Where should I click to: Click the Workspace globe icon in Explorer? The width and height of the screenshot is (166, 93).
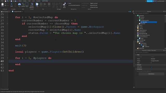point(138,16)
